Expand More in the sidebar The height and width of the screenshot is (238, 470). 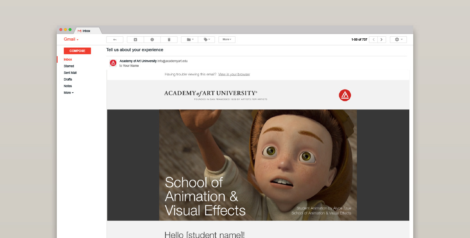pyautogui.click(x=69, y=93)
